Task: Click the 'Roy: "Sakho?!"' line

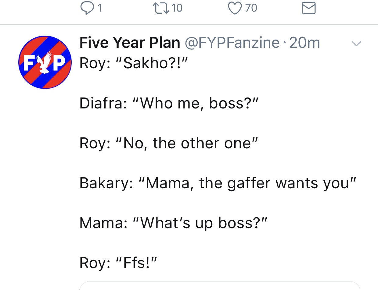Action: (133, 63)
